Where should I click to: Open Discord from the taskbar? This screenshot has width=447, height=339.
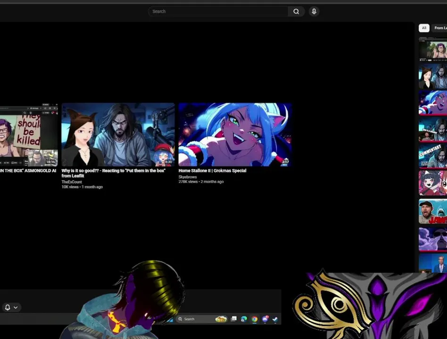[265, 319]
